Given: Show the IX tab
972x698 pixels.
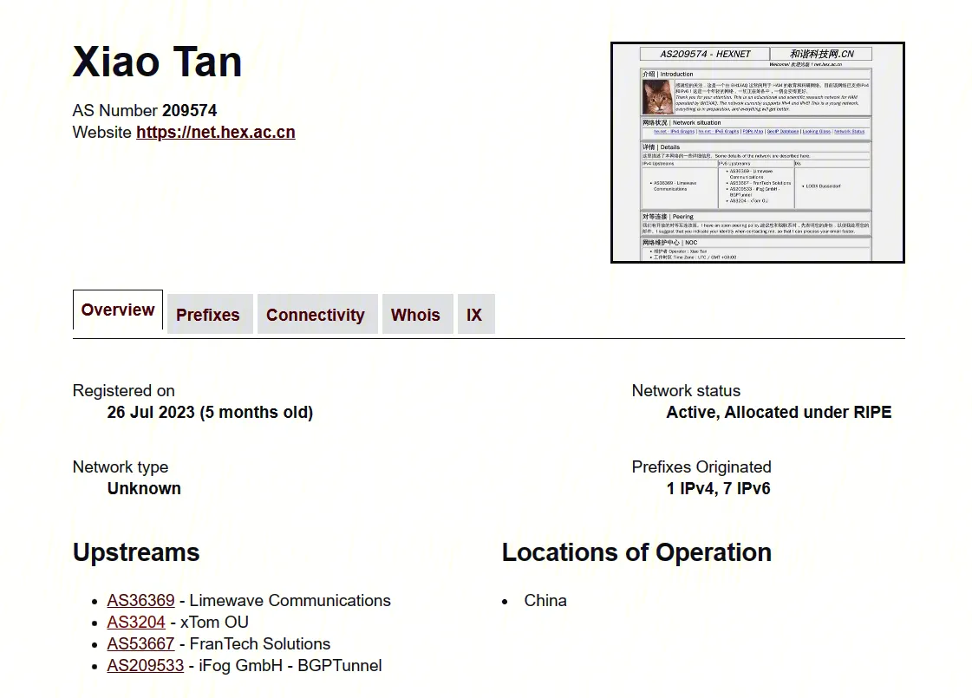Looking at the screenshot, I should pos(474,315).
